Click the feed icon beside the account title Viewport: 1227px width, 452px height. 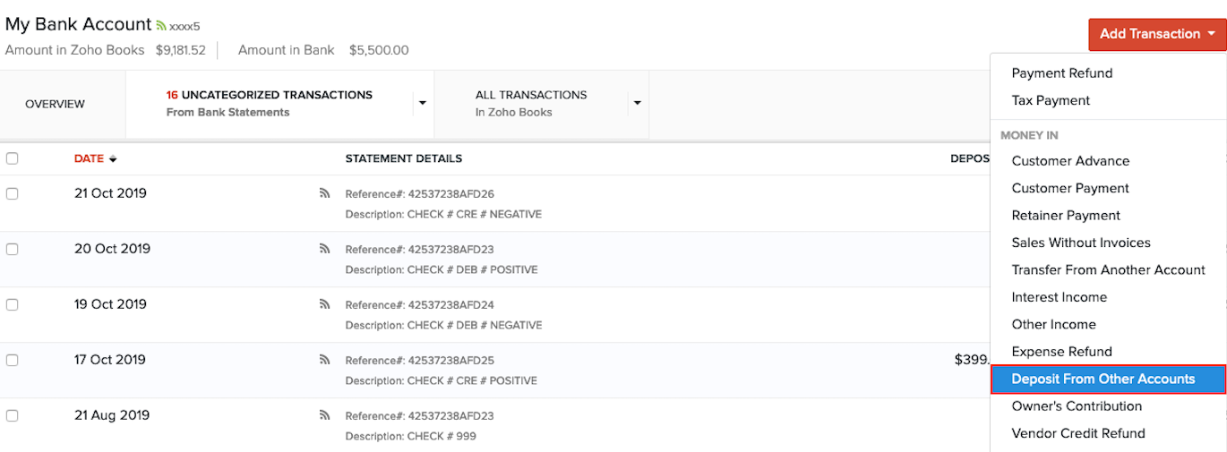click(161, 26)
